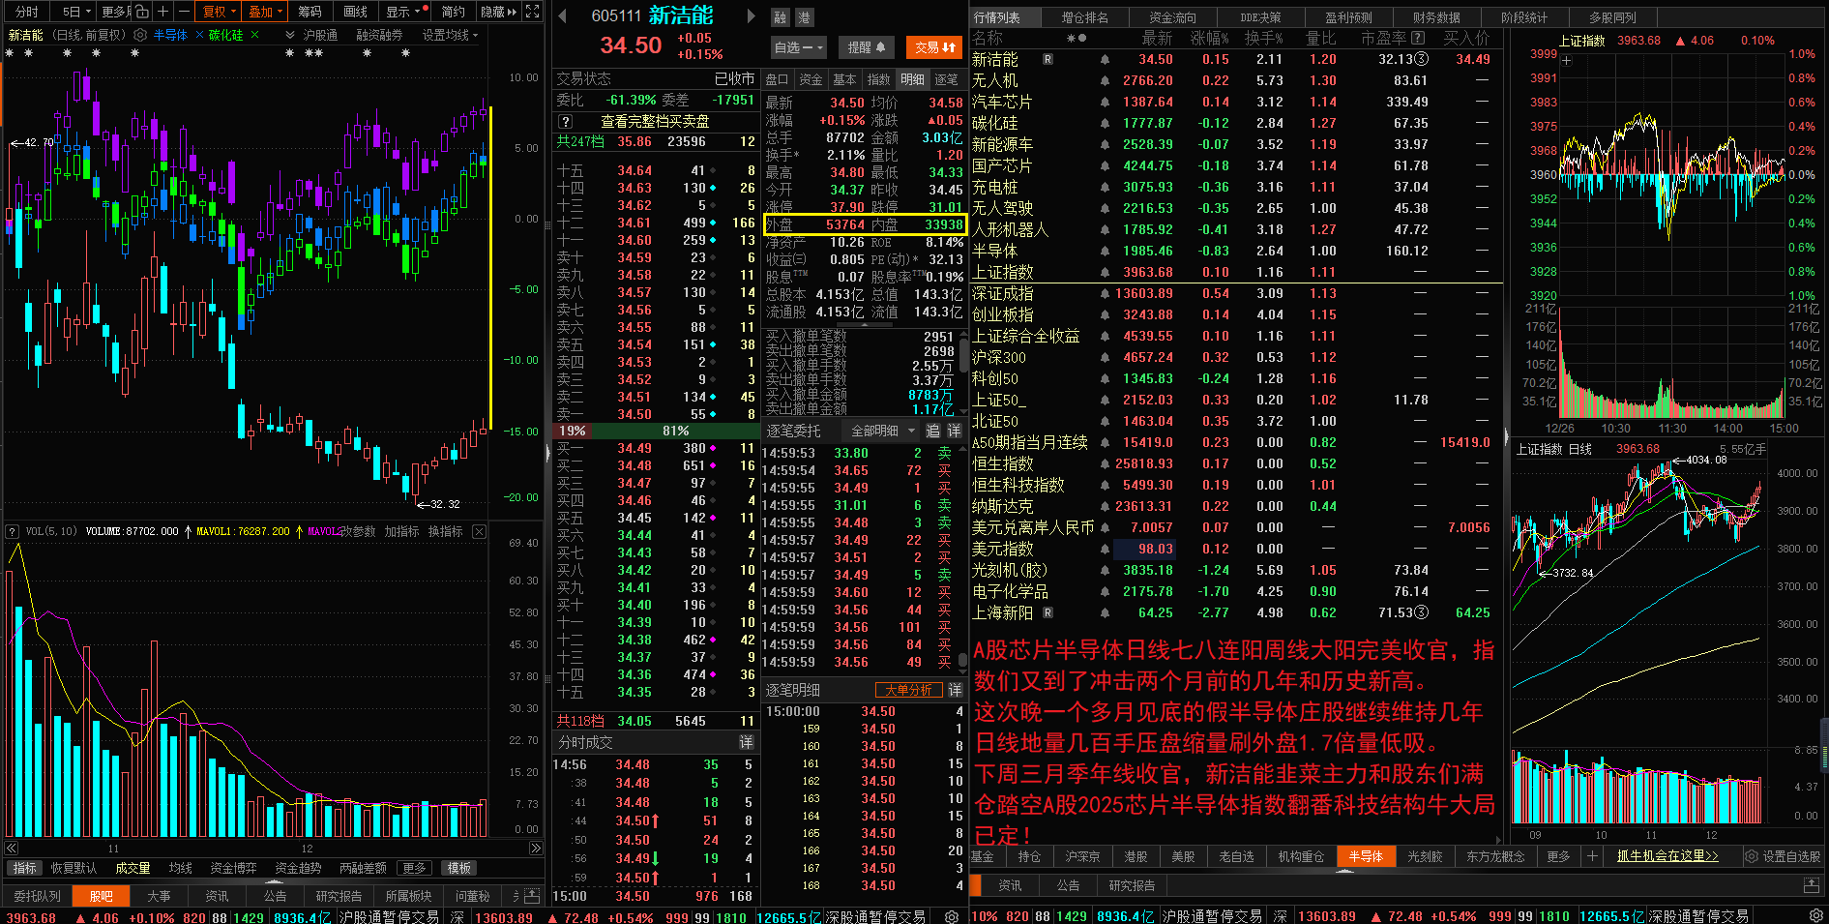This screenshot has height=924, width=1829.
Task: Switch to 逐笔 tab
Action: point(946,79)
